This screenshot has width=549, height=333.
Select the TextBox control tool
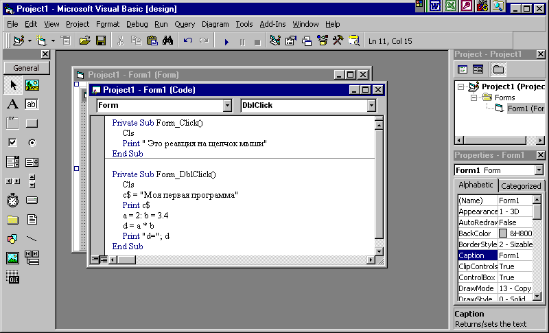32,104
